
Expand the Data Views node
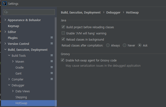point(13,91)
